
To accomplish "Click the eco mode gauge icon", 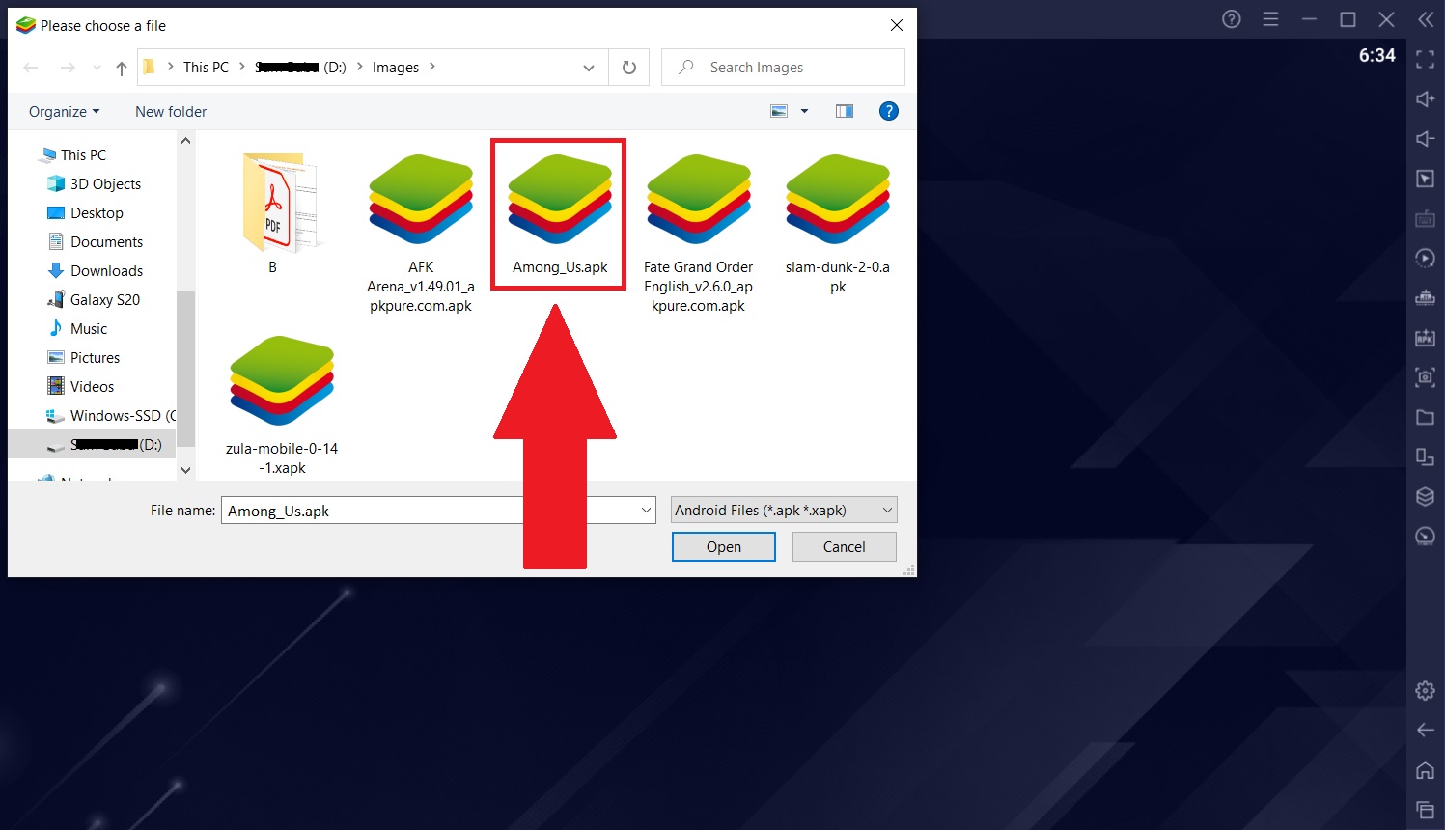I will coord(1425,537).
